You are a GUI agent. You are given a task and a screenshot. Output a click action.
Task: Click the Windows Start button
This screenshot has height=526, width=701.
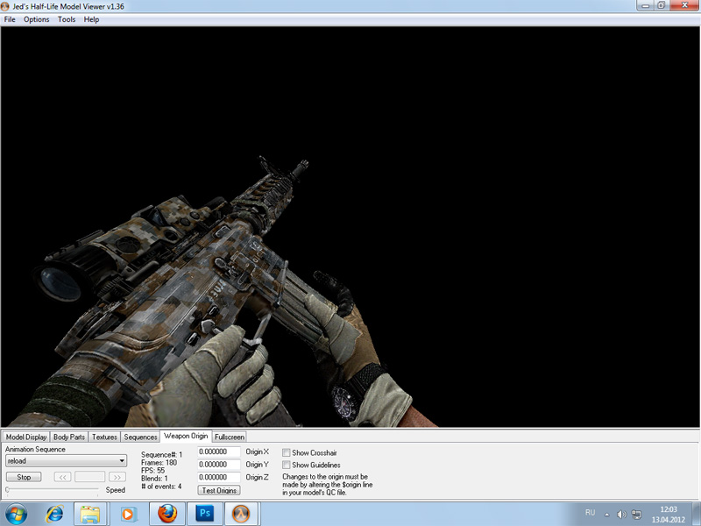(16, 513)
